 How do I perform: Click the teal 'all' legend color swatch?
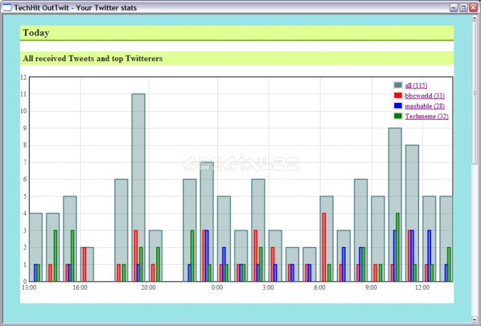click(x=398, y=85)
